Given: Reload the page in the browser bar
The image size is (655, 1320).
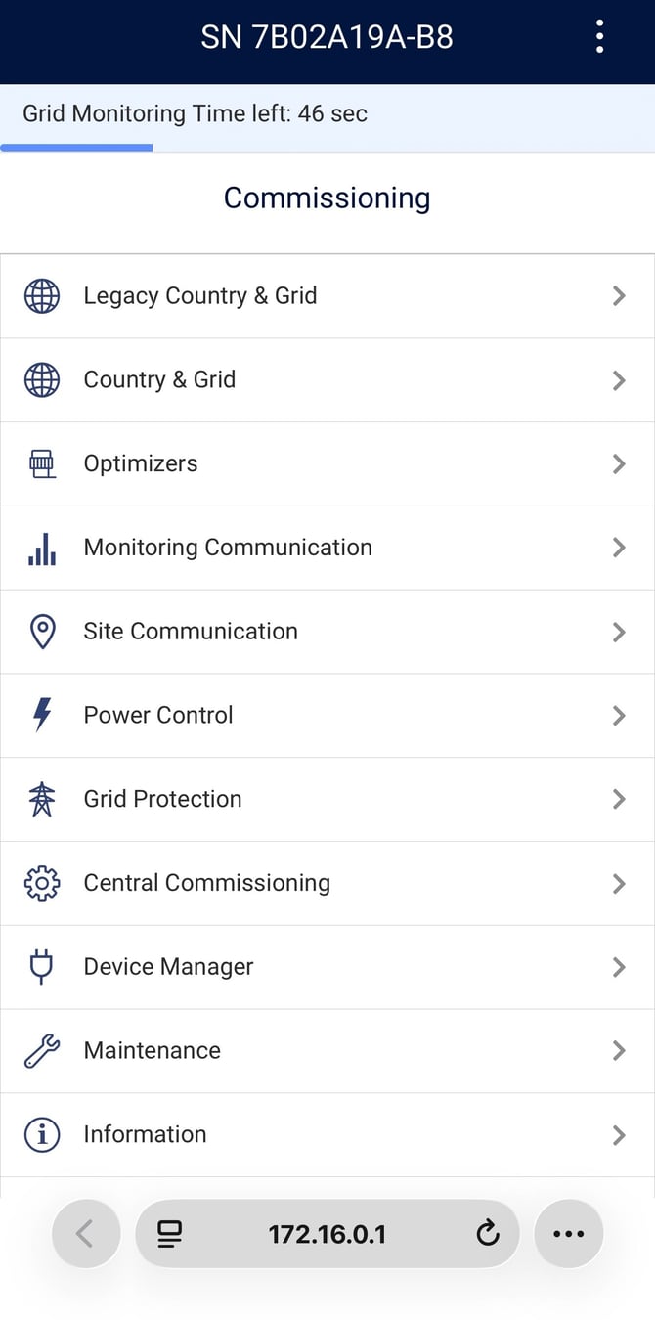Looking at the screenshot, I should pos(487,1234).
